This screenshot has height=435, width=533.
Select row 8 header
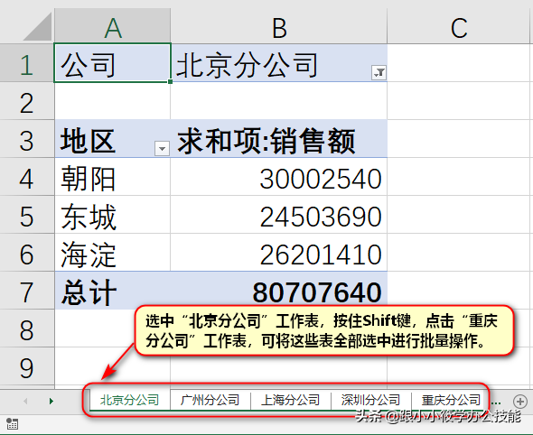point(27,329)
